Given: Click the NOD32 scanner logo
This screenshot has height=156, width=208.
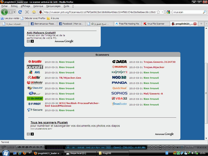Looking at the screenshot, I should pyautogui.click(x=119, y=77).
